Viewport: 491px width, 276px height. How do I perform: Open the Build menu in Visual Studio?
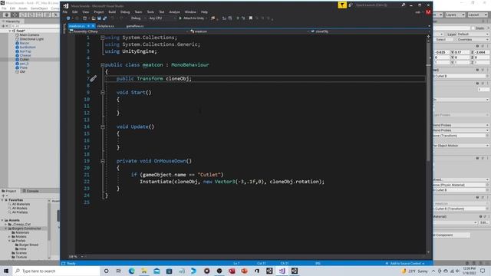coord(112,12)
